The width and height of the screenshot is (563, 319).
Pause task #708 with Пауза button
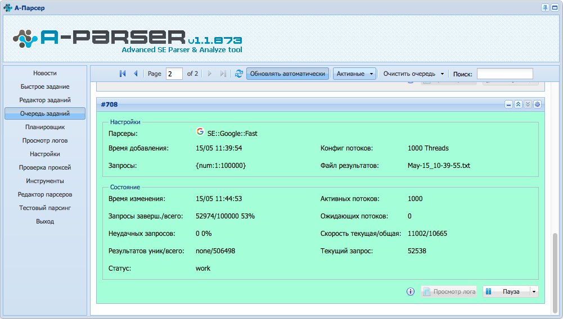(x=506, y=291)
